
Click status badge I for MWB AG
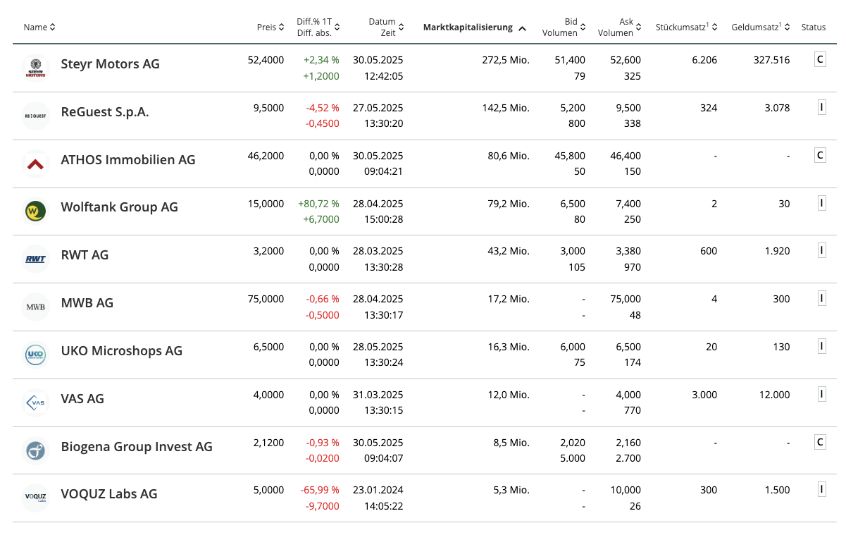821,298
